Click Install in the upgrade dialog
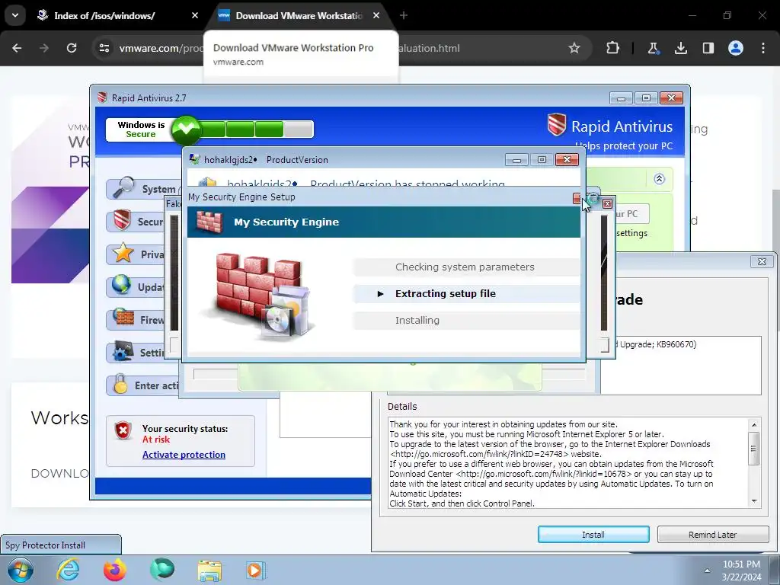Screen dimensions: 780x585 (593, 534)
